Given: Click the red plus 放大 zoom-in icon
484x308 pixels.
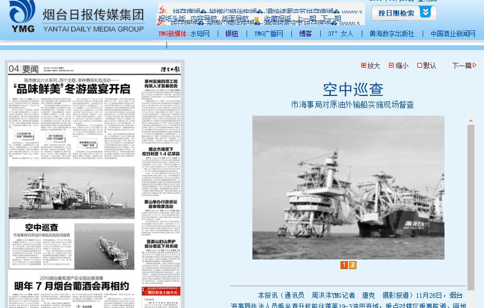Looking at the screenshot, I should pos(364,66).
